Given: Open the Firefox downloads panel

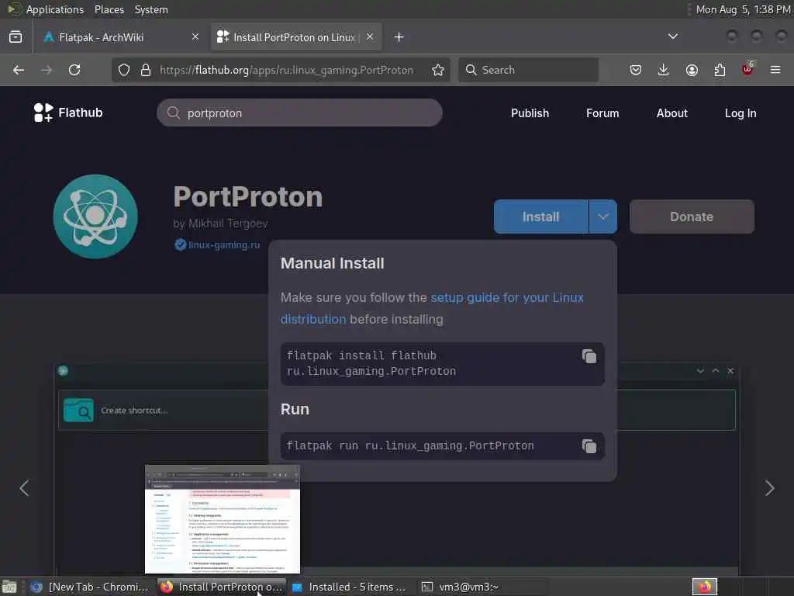Looking at the screenshot, I should coord(664,70).
